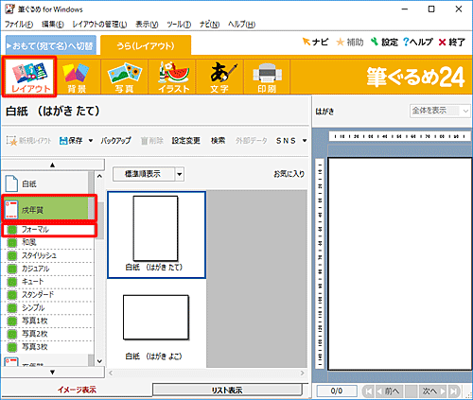Select the キュート subcategory
This screenshot has width=473, height=400.
pyautogui.click(x=48, y=282)
